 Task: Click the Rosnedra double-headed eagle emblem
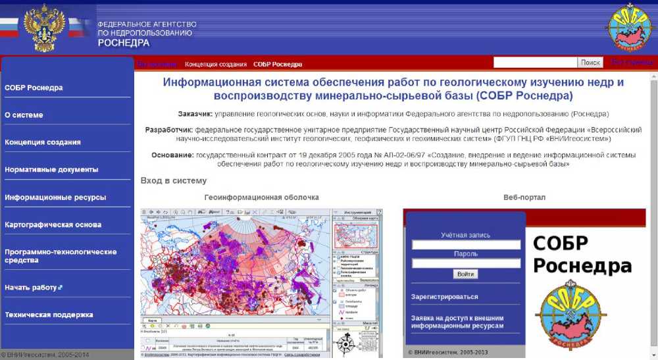click(x=45, y=28)
